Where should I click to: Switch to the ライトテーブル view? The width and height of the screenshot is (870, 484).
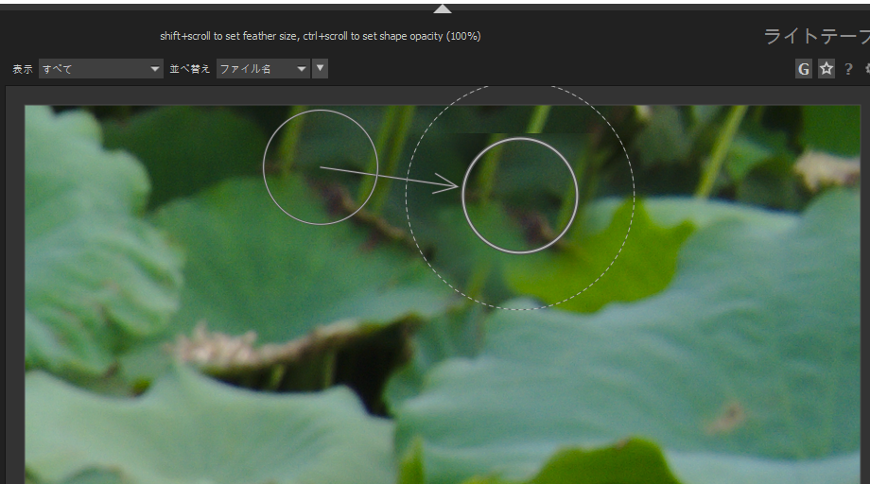(x=817, y=37)
